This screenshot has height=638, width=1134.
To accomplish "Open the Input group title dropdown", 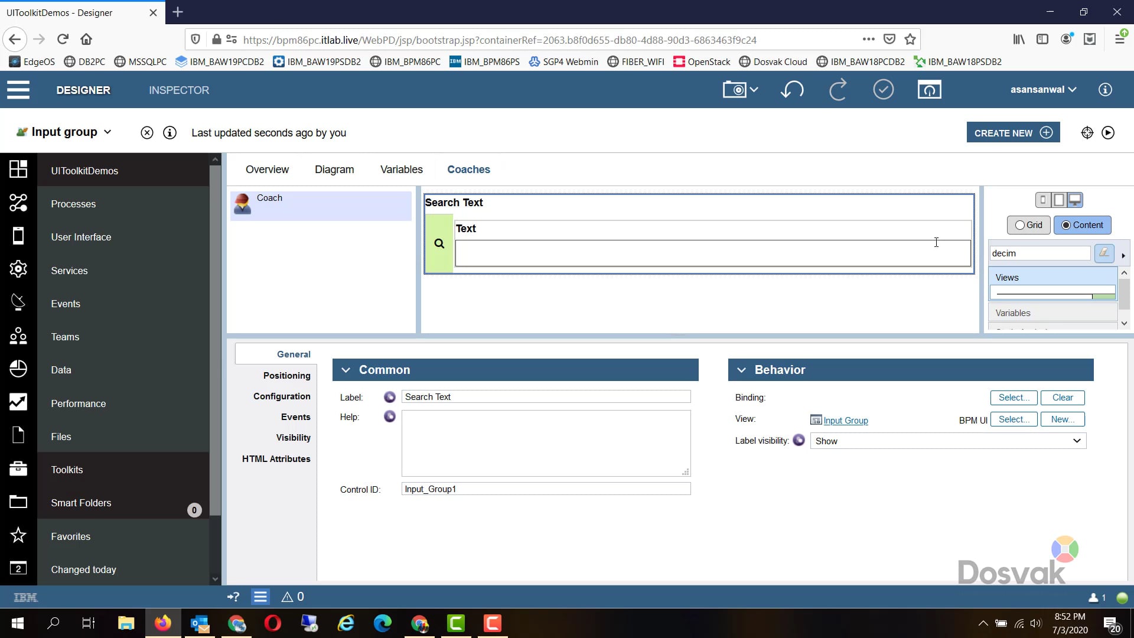I will pos(108,132).
